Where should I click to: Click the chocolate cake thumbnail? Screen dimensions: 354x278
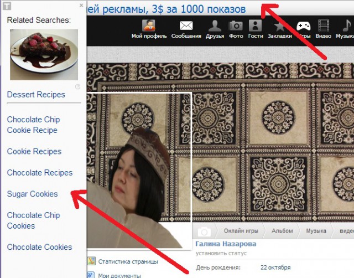(x=44, y=55)
